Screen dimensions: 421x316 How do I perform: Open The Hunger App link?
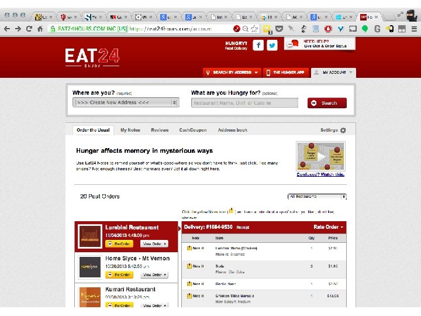pyautogui.click(x=286, y=73)
